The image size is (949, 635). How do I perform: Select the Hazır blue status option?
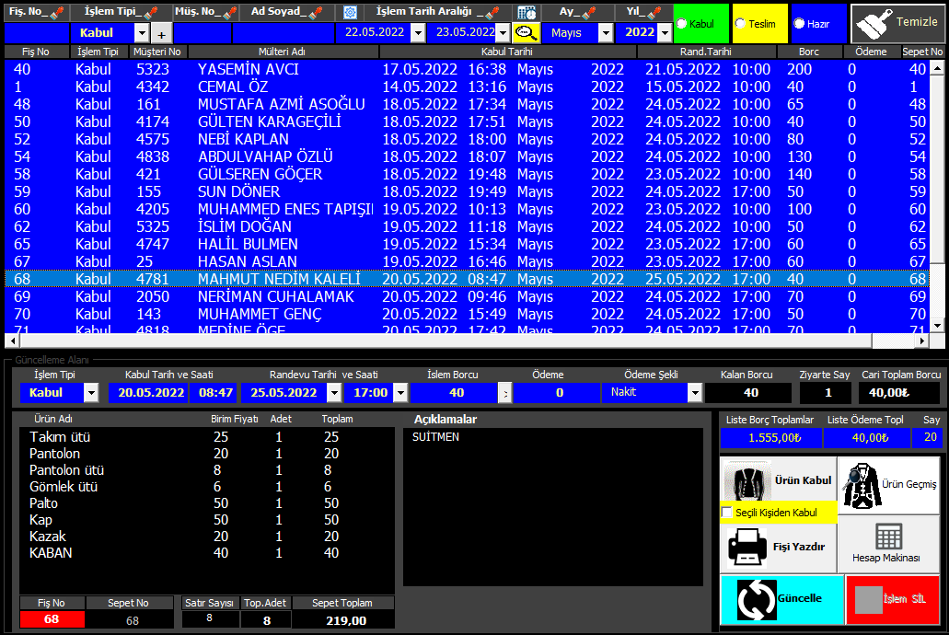point(799,24)
